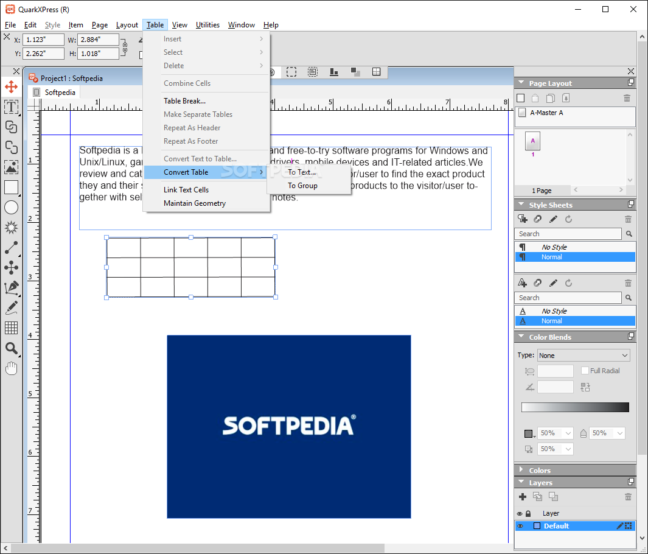Select the Default layer row

coord(575,526)
